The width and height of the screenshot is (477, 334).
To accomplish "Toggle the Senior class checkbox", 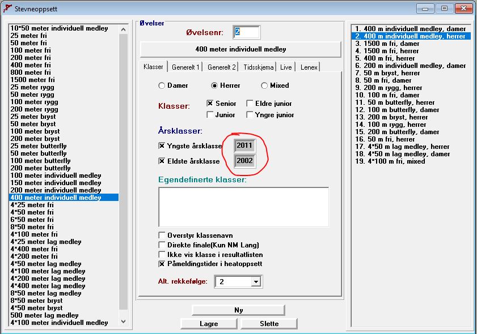I will (210, 104).
